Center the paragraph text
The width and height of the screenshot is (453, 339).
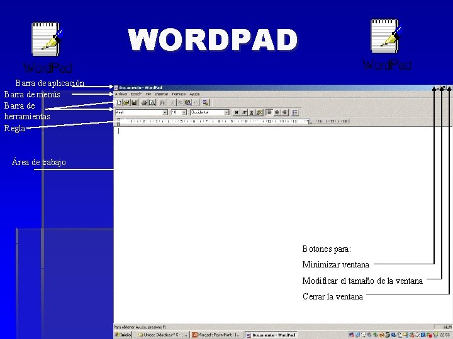277,112
